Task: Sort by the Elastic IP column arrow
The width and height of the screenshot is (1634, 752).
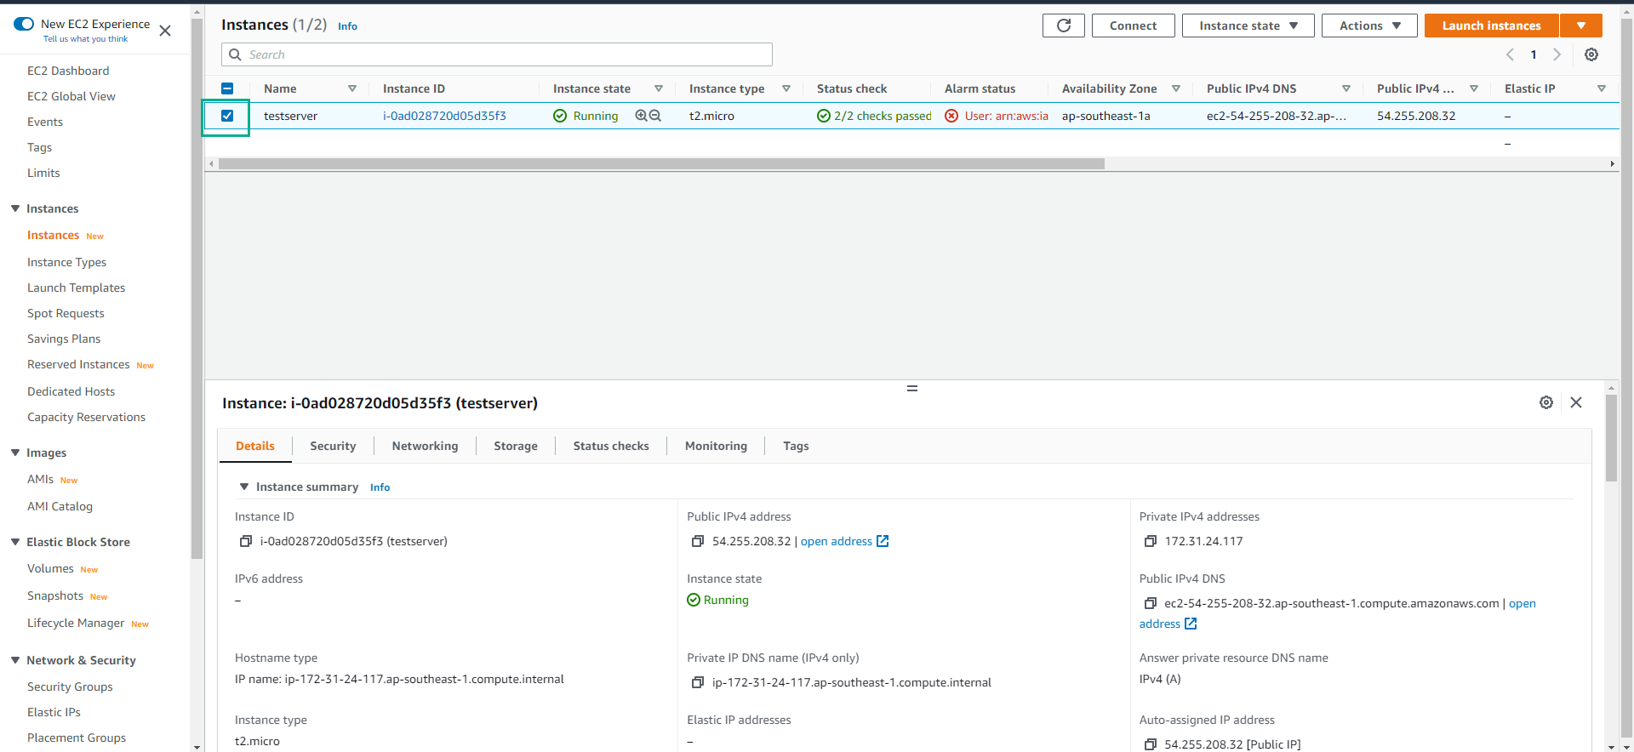Action: click(1602, 88)
